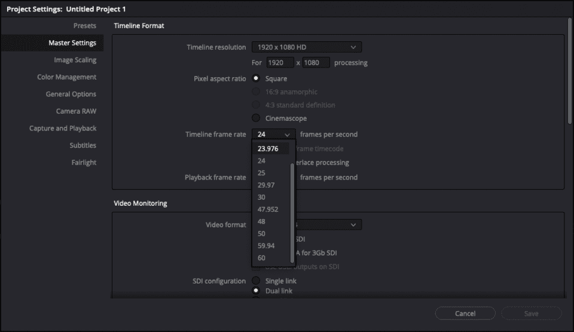Go to Subtitles settings

coord(83,145)
